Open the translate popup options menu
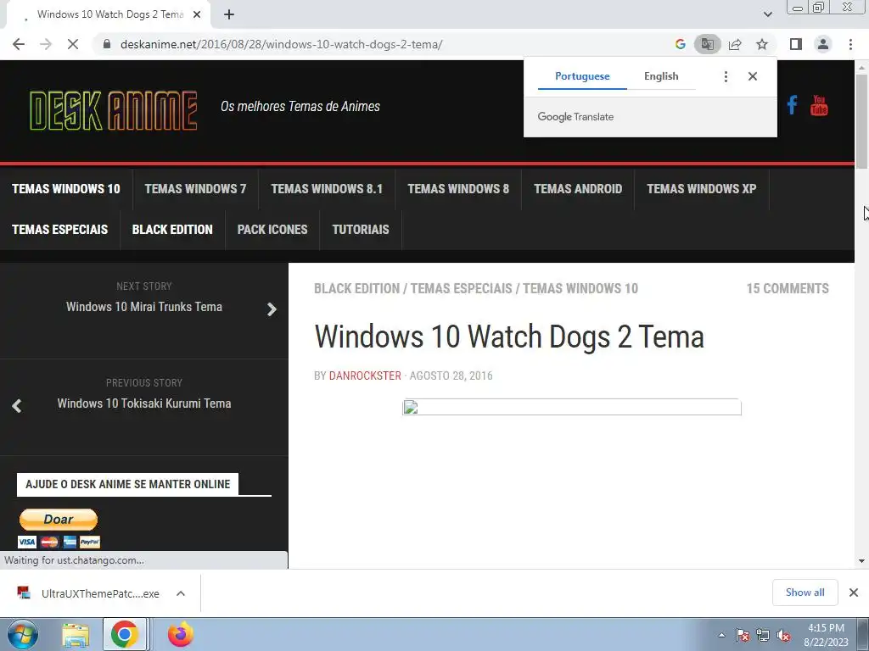This screenshot has height=651, width=869. 726,76
